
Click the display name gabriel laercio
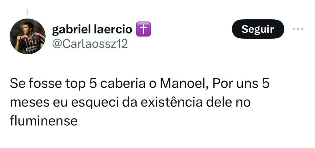click(x=92, y=29)
